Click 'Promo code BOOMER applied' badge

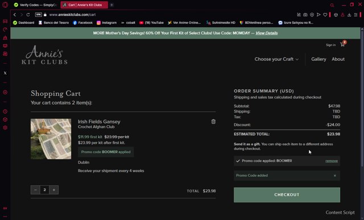tap(106, 152)
